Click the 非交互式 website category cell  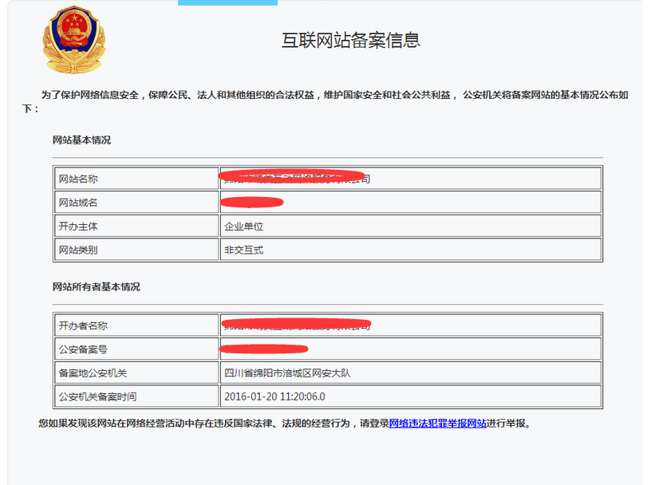click(241, 249)
